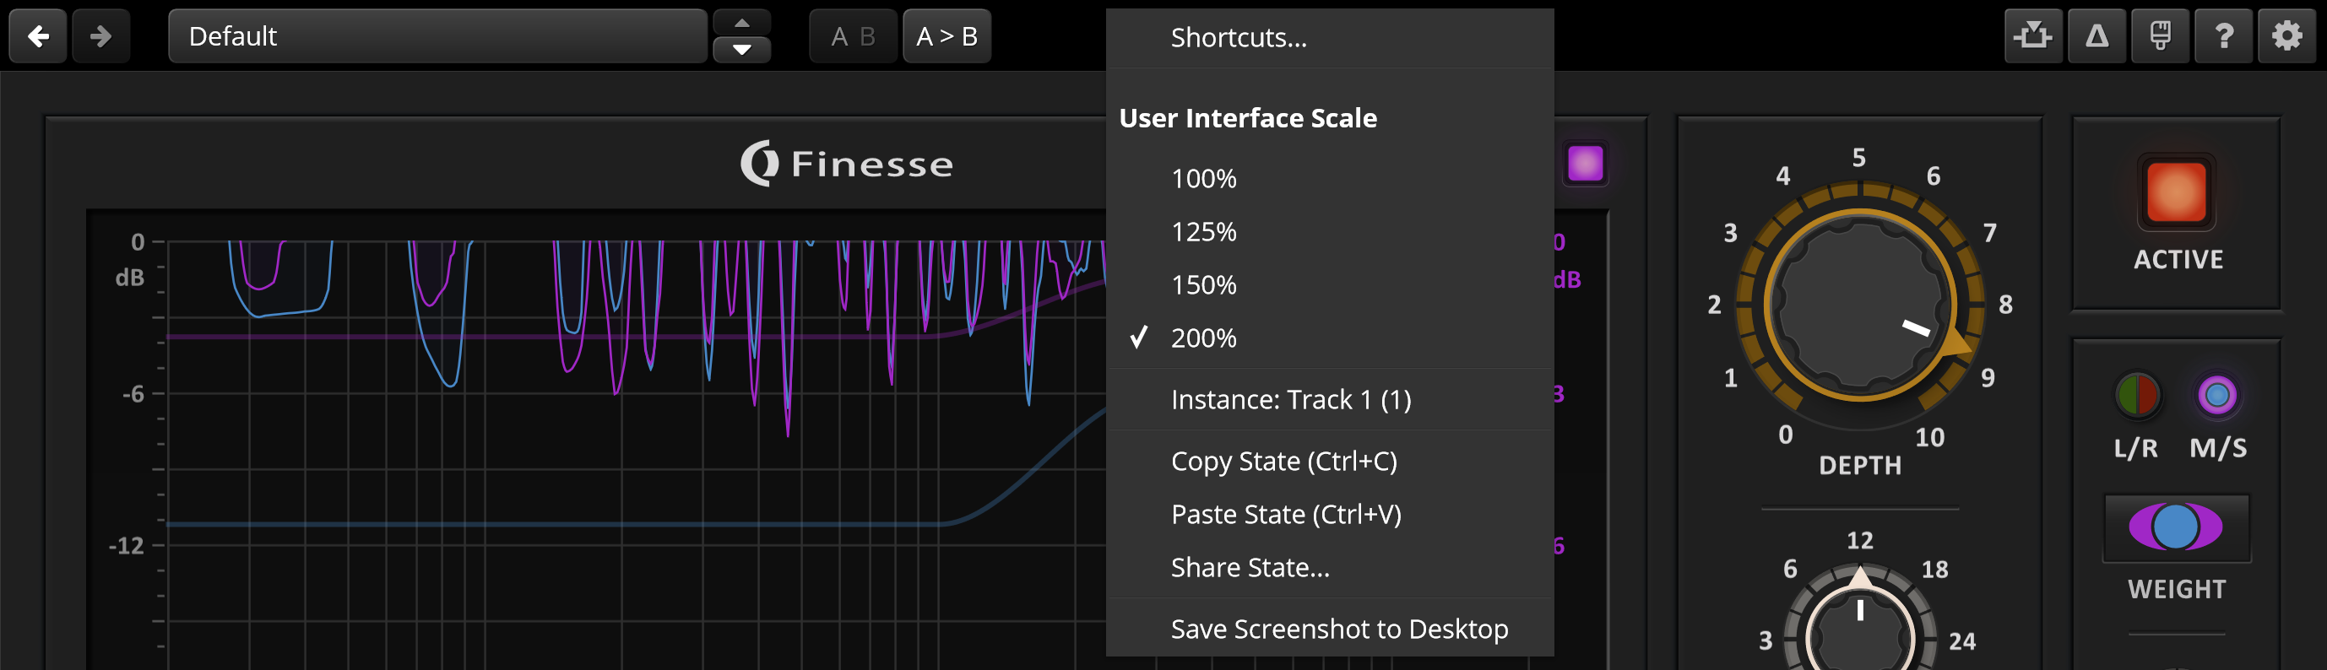
Task: Open the Shortcuts... menu entry
Action: [x=1330, y=38]
